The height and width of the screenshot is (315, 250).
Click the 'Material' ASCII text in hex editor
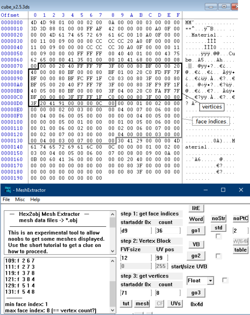click(x=204, y=35)
